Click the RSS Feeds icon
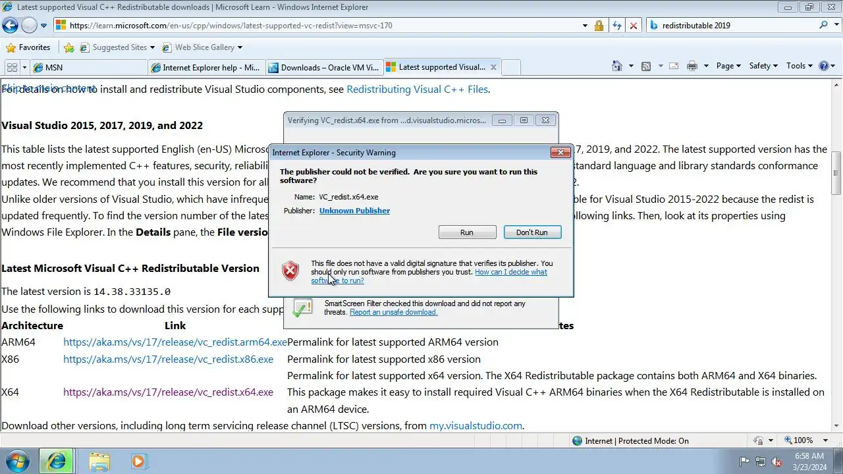The image size is (843, 474). point(646,66)
